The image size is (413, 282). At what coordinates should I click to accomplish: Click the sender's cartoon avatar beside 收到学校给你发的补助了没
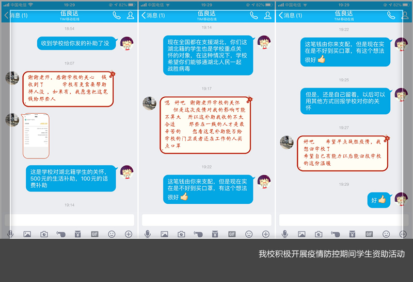126,43
